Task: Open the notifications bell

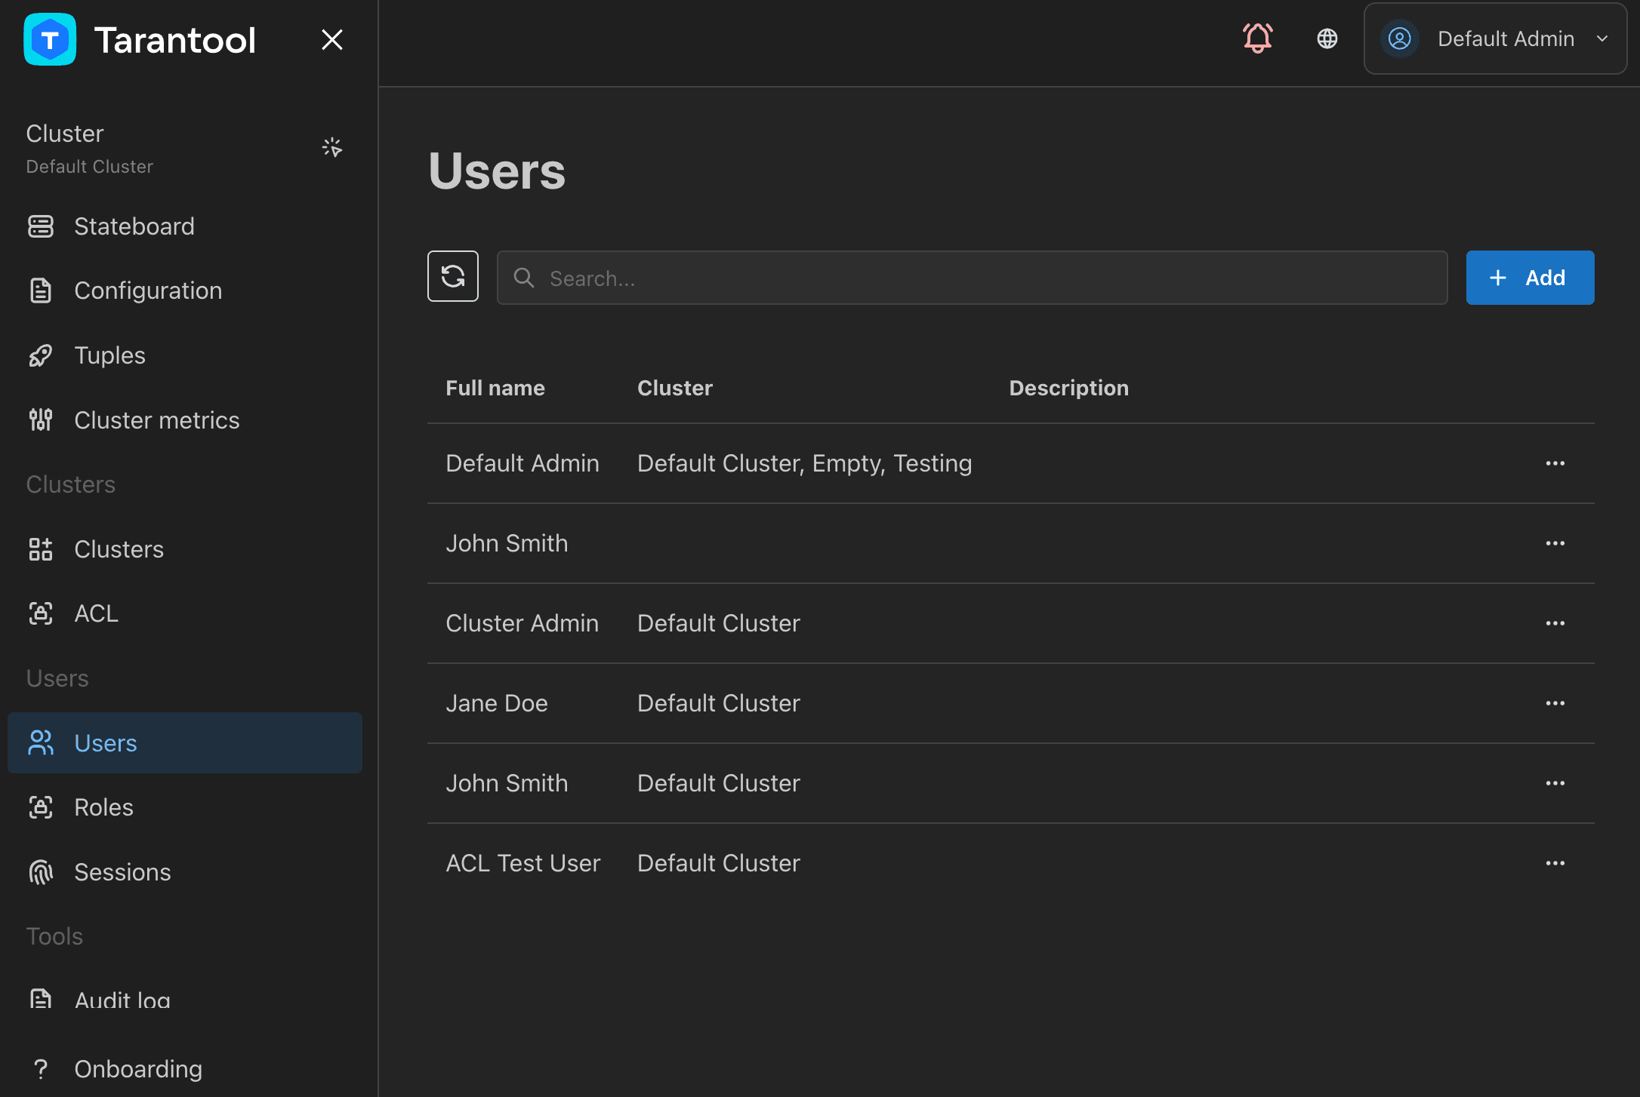Action: tap(1258, 38)
